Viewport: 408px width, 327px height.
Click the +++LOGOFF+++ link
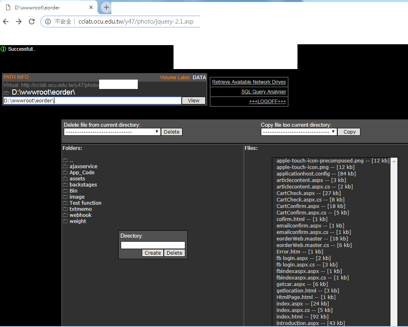(267, 102)
